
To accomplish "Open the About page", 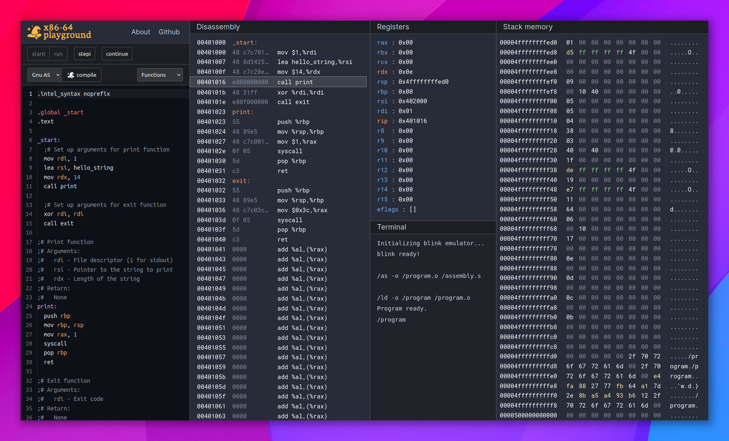I will [141, 32].
